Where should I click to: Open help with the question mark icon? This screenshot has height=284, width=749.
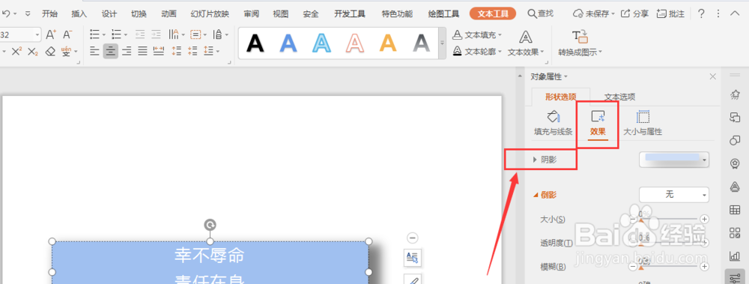(x=701, y=13)
